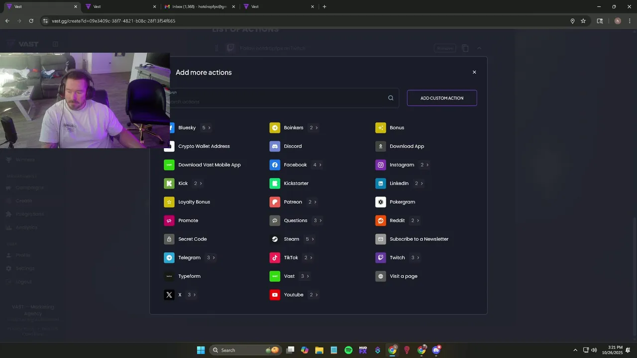This screenshot has width=637, height=358.
Task: Click the taskbar clock and date
Action: tap(612, 350)
